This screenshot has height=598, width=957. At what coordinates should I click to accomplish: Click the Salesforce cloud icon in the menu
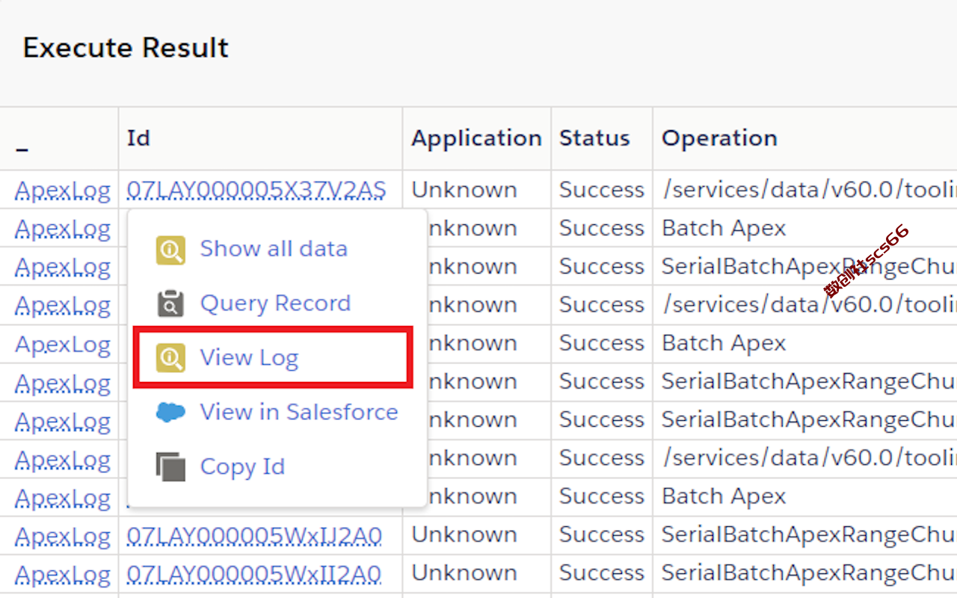[170, 412]
